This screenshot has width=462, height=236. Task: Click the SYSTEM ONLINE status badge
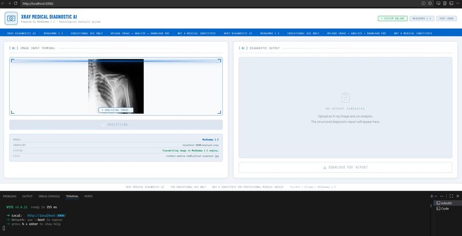click(x=393, y=18)
